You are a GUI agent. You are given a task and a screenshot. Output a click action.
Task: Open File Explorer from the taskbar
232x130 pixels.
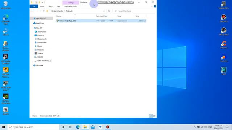pos(85,127)
